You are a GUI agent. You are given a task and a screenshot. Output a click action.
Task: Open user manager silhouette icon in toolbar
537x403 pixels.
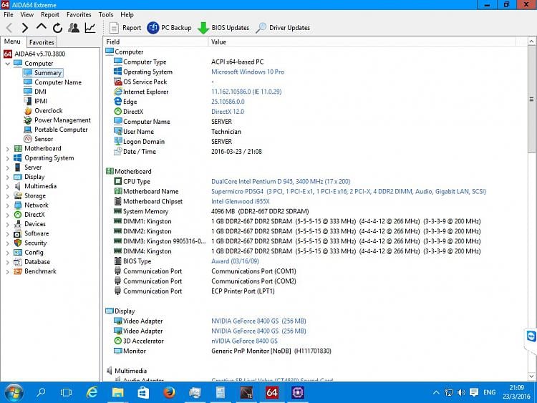(x=74, y=28)
